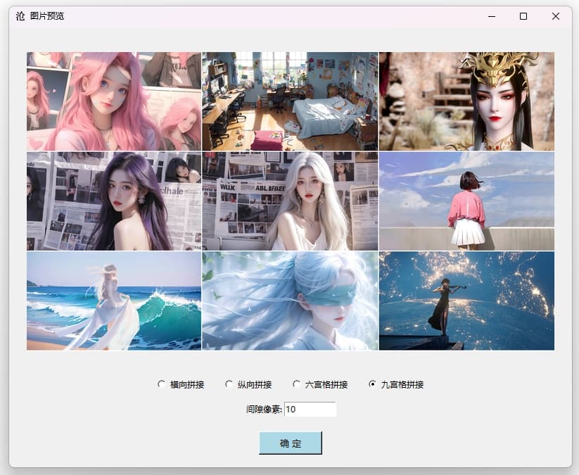Click the girl in pink shirt facing sky

(466, 201)
